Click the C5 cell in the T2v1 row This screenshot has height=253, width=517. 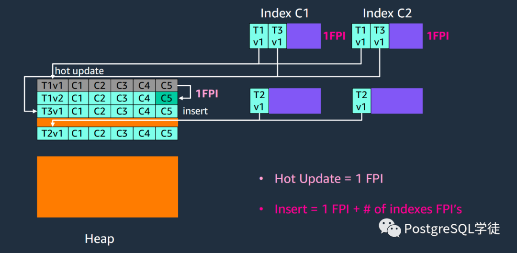(167, 134)
